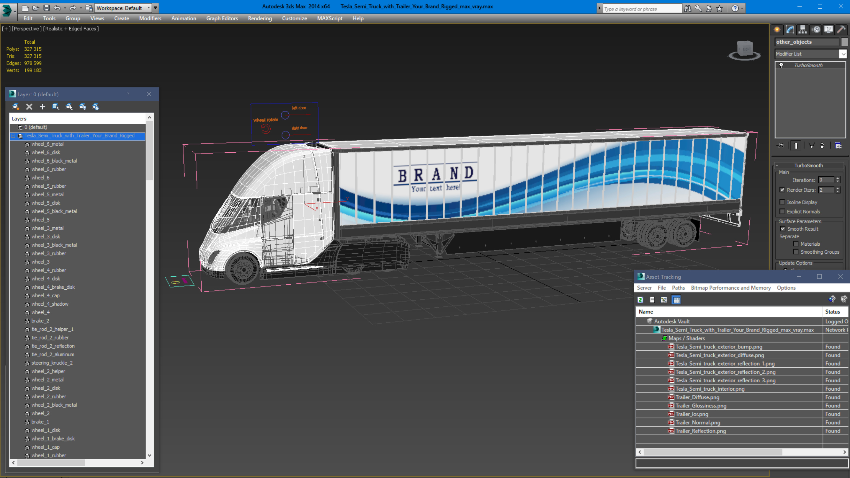Toggle Smooth Result checkbox
The height and width of the screenshot is (478, 850).
[782, 229]
